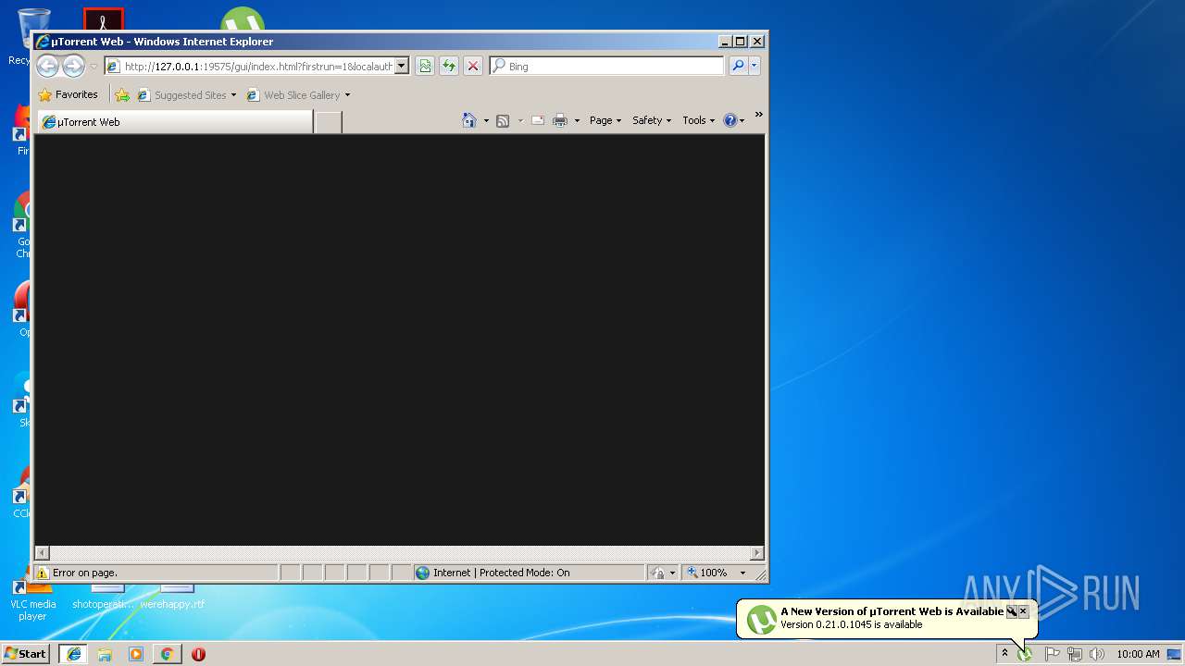Screen dimensions: 1185x666
Task: Click the scroll-right arrow of horizontal scrollbar
Action: point(757,553)
